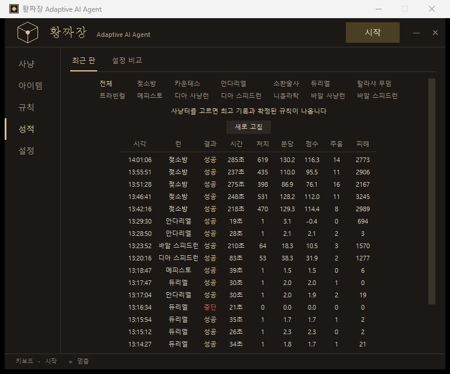Filter by 메피스토 hunting ground
Screen dimensions: 450x374
click(150, 95)
